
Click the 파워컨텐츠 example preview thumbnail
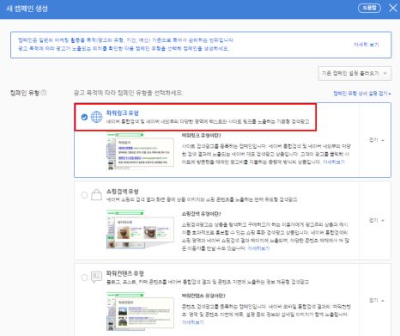click(140, 311)
